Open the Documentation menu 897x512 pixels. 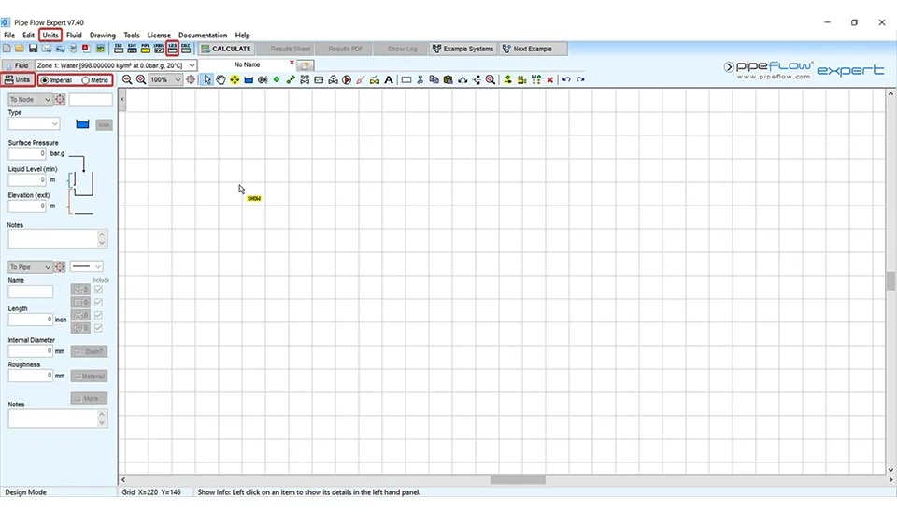[x=203, y=36]
